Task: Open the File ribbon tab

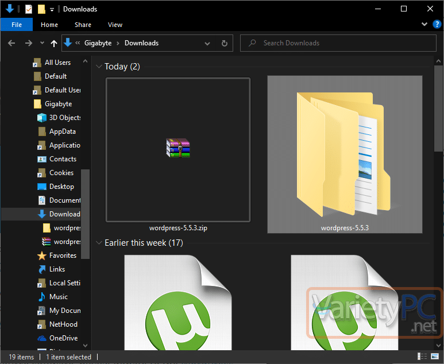Action: [17, 25]
